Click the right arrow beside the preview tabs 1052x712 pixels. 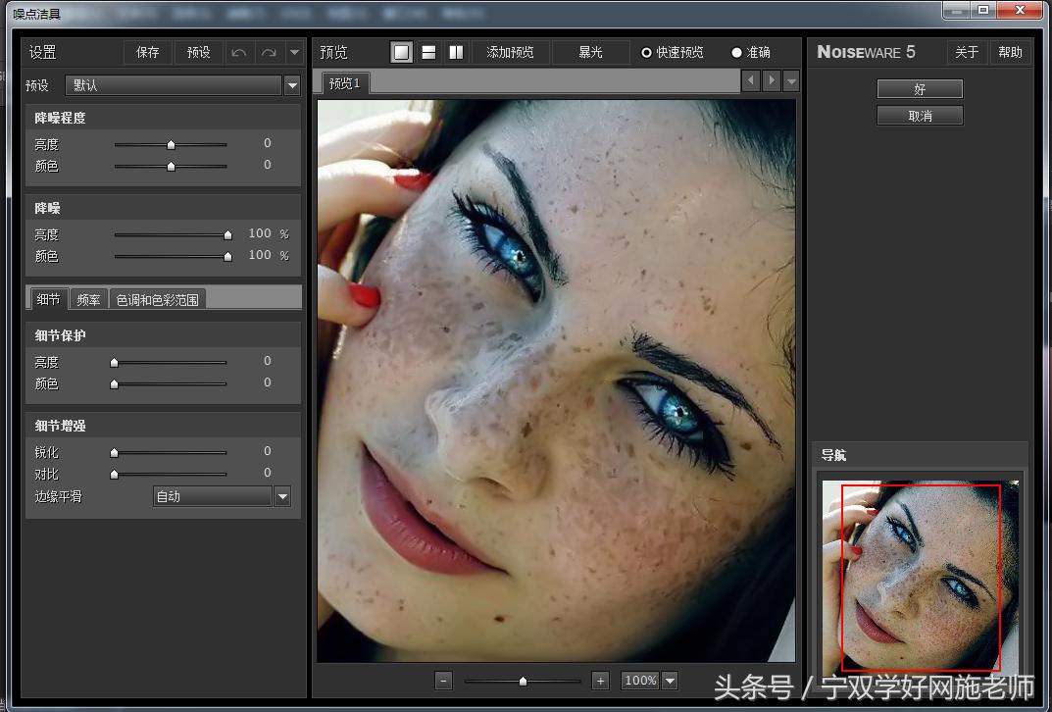770,83
